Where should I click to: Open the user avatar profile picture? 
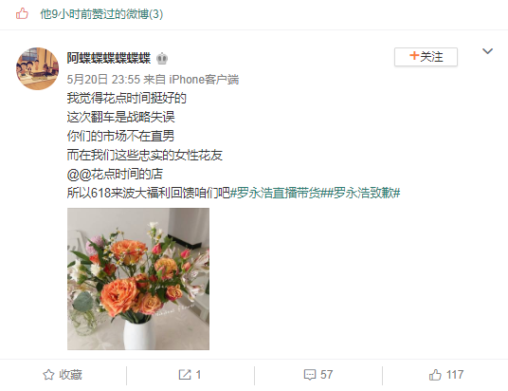click(37, 68)
